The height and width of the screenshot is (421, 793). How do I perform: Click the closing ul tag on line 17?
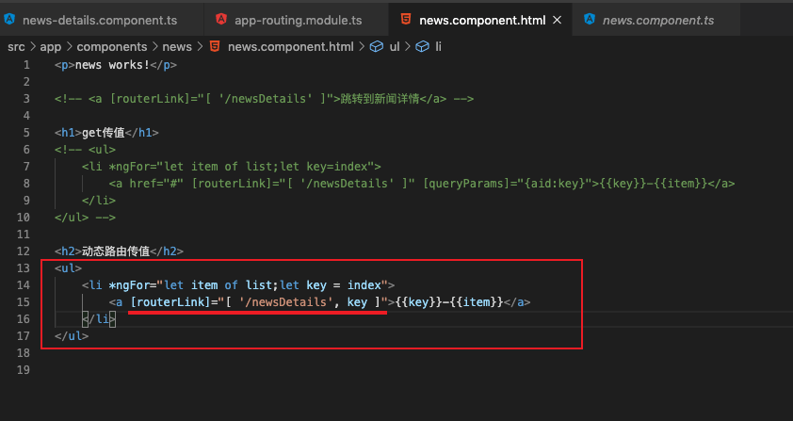pyautogui.click(x=72, y=336)
